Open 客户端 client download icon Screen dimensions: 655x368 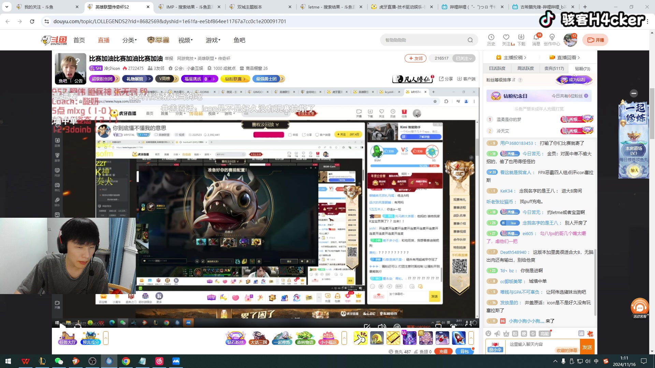click(x=466, y=79)
